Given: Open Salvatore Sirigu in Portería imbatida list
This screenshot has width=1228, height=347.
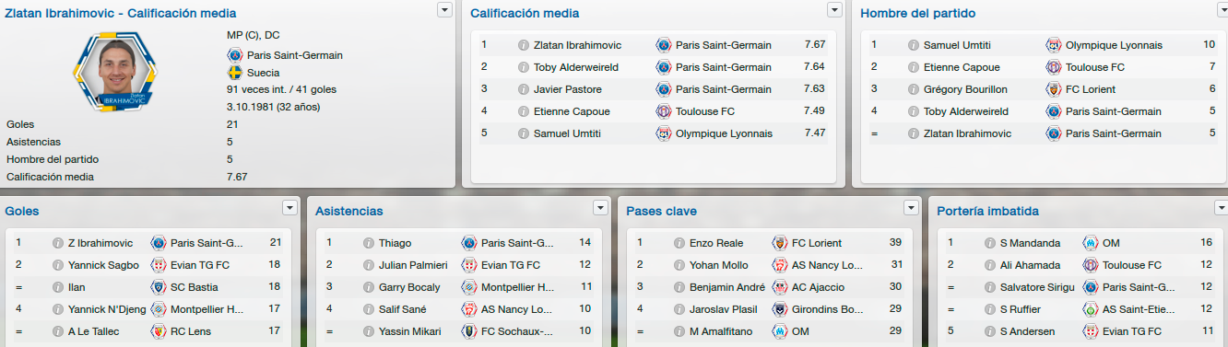Looking at the screenshot, I should click(x=1037, y=287).
